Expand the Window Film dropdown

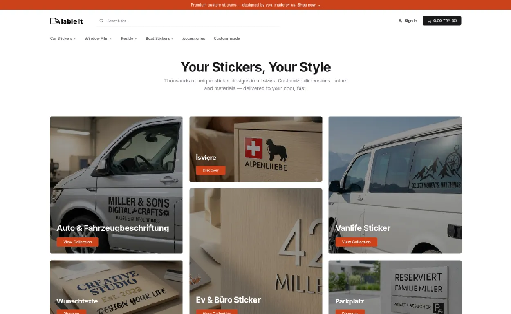pyautogui.click(x=98, y=39)
